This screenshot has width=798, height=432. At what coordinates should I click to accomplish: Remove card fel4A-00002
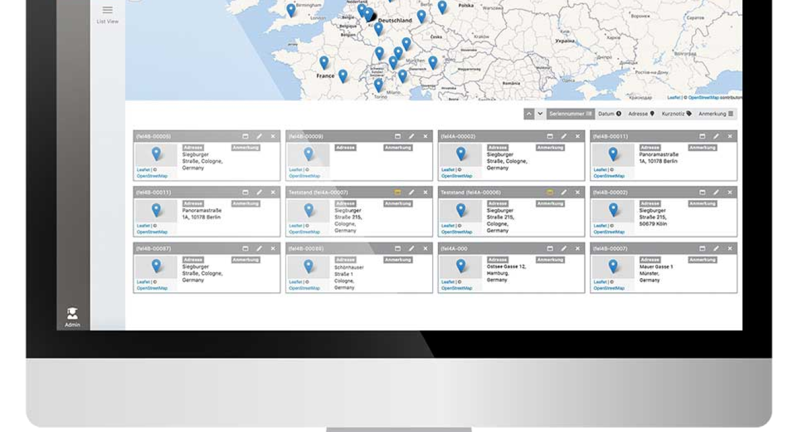pyautogui.click(x=578, y=137)
